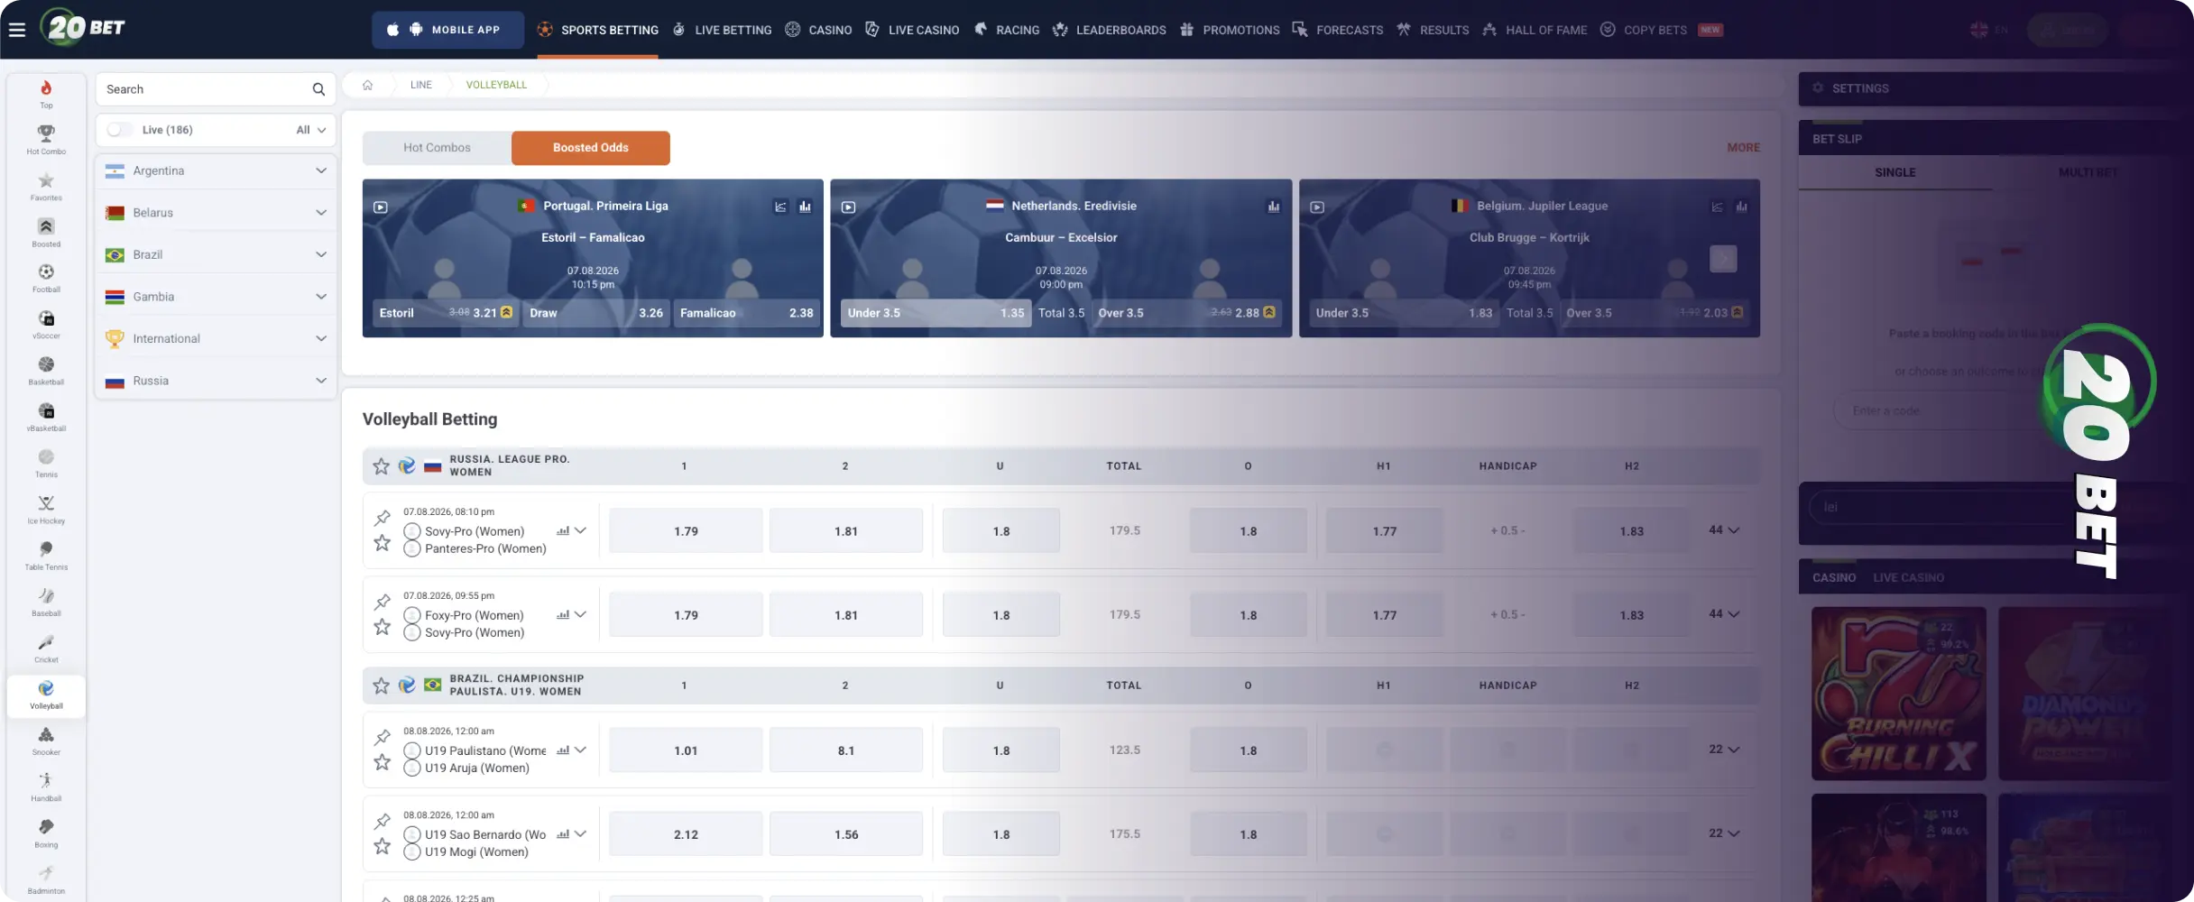The width and height of the screenshot is (2194, 902).
Task: Click the Mobile App button
Action: pyautogui.click(x=447, y=30)
